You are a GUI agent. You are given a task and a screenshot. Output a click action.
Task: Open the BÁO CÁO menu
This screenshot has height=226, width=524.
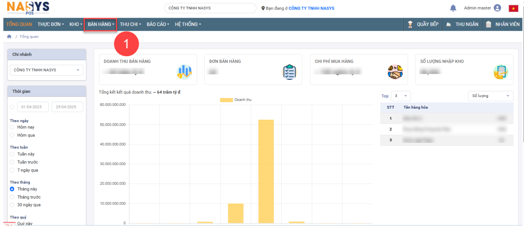(x=158, y=24)
